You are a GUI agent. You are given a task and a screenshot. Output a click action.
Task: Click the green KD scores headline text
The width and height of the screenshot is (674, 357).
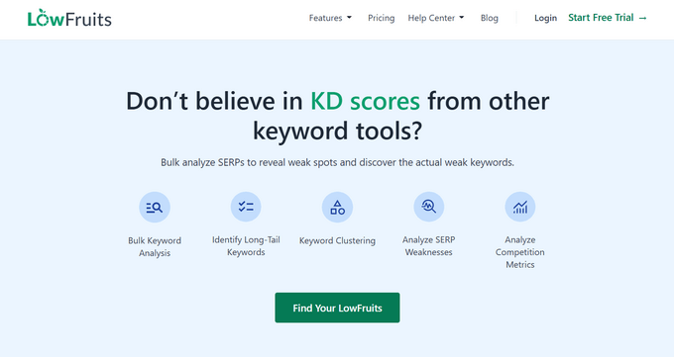365,101
